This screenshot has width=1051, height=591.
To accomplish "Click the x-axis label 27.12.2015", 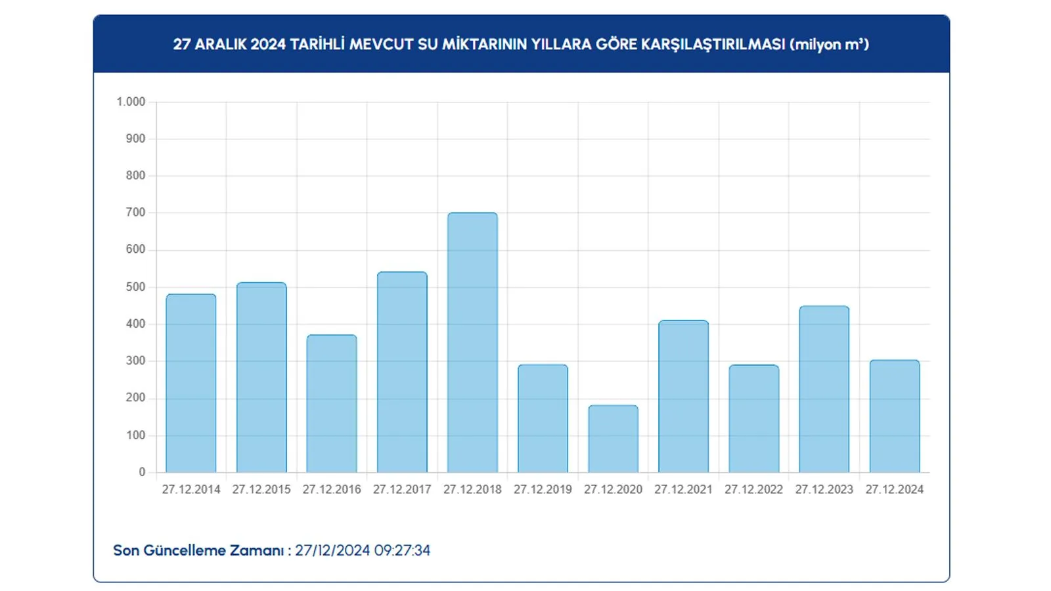I will tap(261, 489).
